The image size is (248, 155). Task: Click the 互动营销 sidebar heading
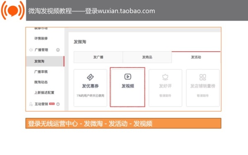tap(41, 104)
